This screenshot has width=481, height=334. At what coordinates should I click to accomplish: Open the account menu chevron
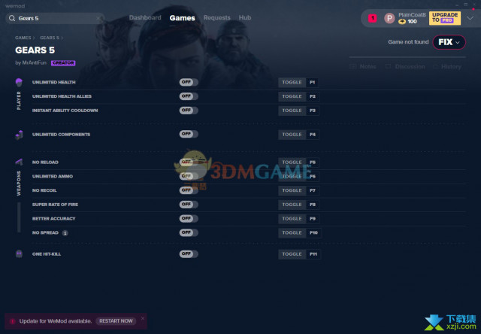(x=470, y=18)
